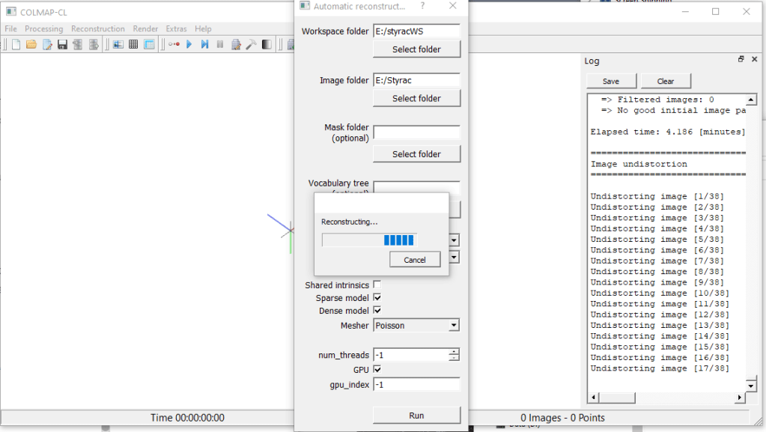Viewport: 766px width, 432px height.
Task: Click the Workspace folder path field
Action: click(416, 31)
